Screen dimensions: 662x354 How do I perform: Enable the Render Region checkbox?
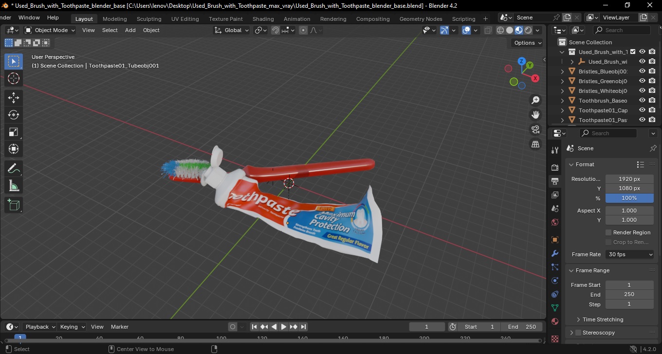coord(608,232)
